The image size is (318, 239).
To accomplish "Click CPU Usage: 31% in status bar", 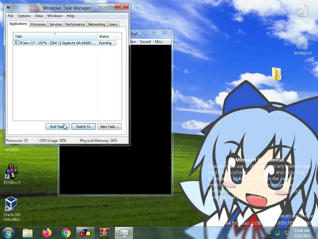I will [53, 141].
